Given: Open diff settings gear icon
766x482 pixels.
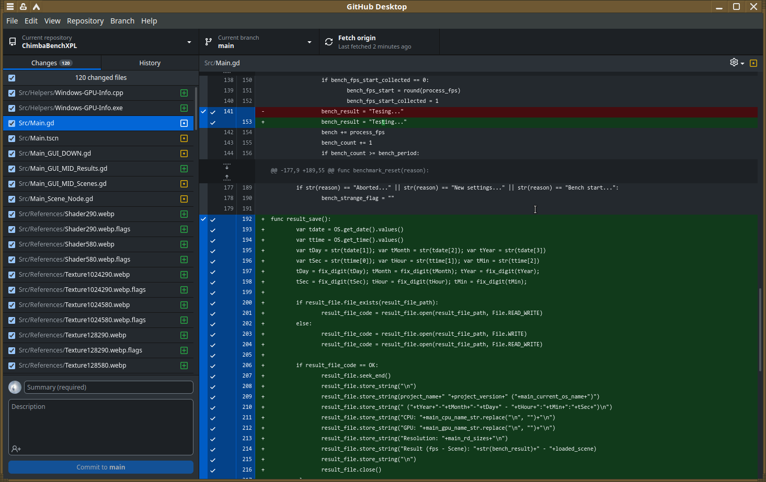Looking at the screenshot, I should coord(734,62).
